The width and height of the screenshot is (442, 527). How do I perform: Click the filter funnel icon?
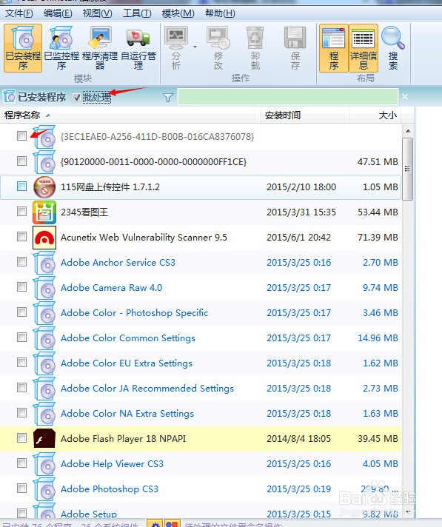point(168,98)
